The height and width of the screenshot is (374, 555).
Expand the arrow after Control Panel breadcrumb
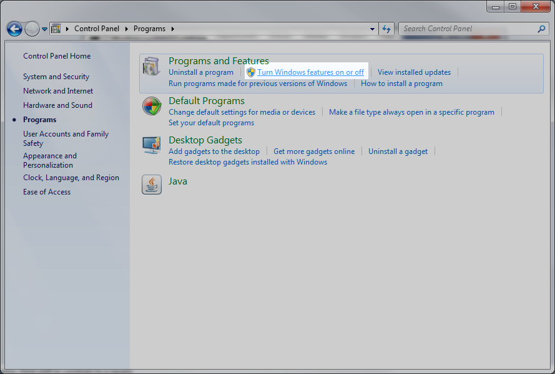click(126, 29)
